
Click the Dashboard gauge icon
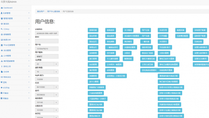tap(2, 8)
